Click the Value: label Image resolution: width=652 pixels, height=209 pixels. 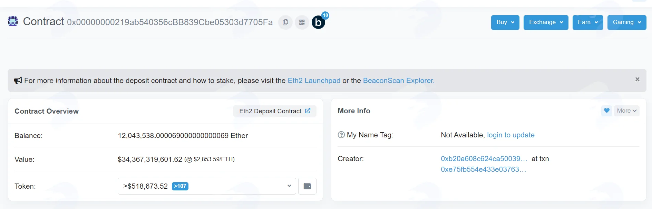point(25,159)
